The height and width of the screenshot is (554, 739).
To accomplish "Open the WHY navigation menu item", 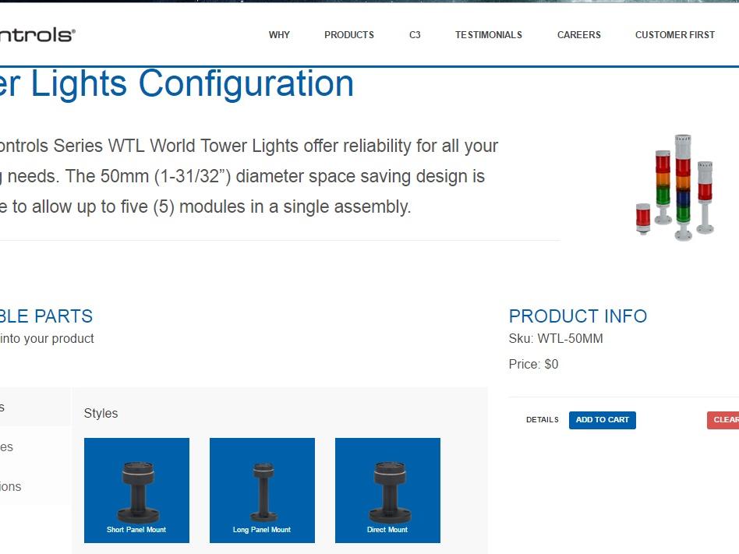I will coord(279,35).
